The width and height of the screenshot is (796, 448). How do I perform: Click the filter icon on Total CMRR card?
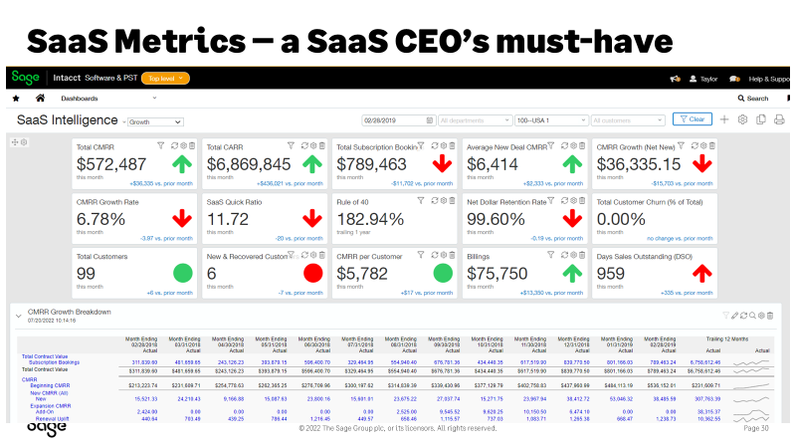point(161,145)
